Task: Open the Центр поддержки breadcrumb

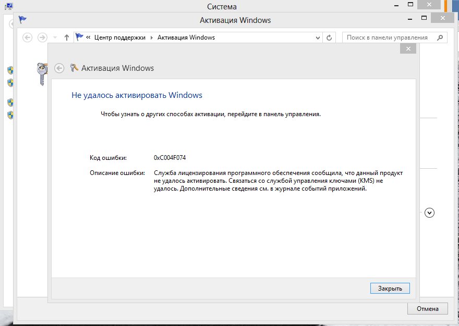Action: (x=120, y=37)
